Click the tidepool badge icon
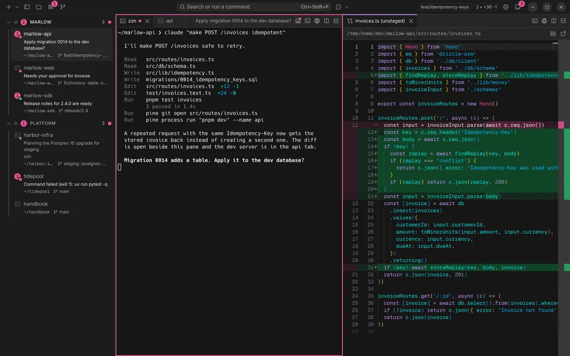This screenshot has height=356, width=570. pos(17,177)
